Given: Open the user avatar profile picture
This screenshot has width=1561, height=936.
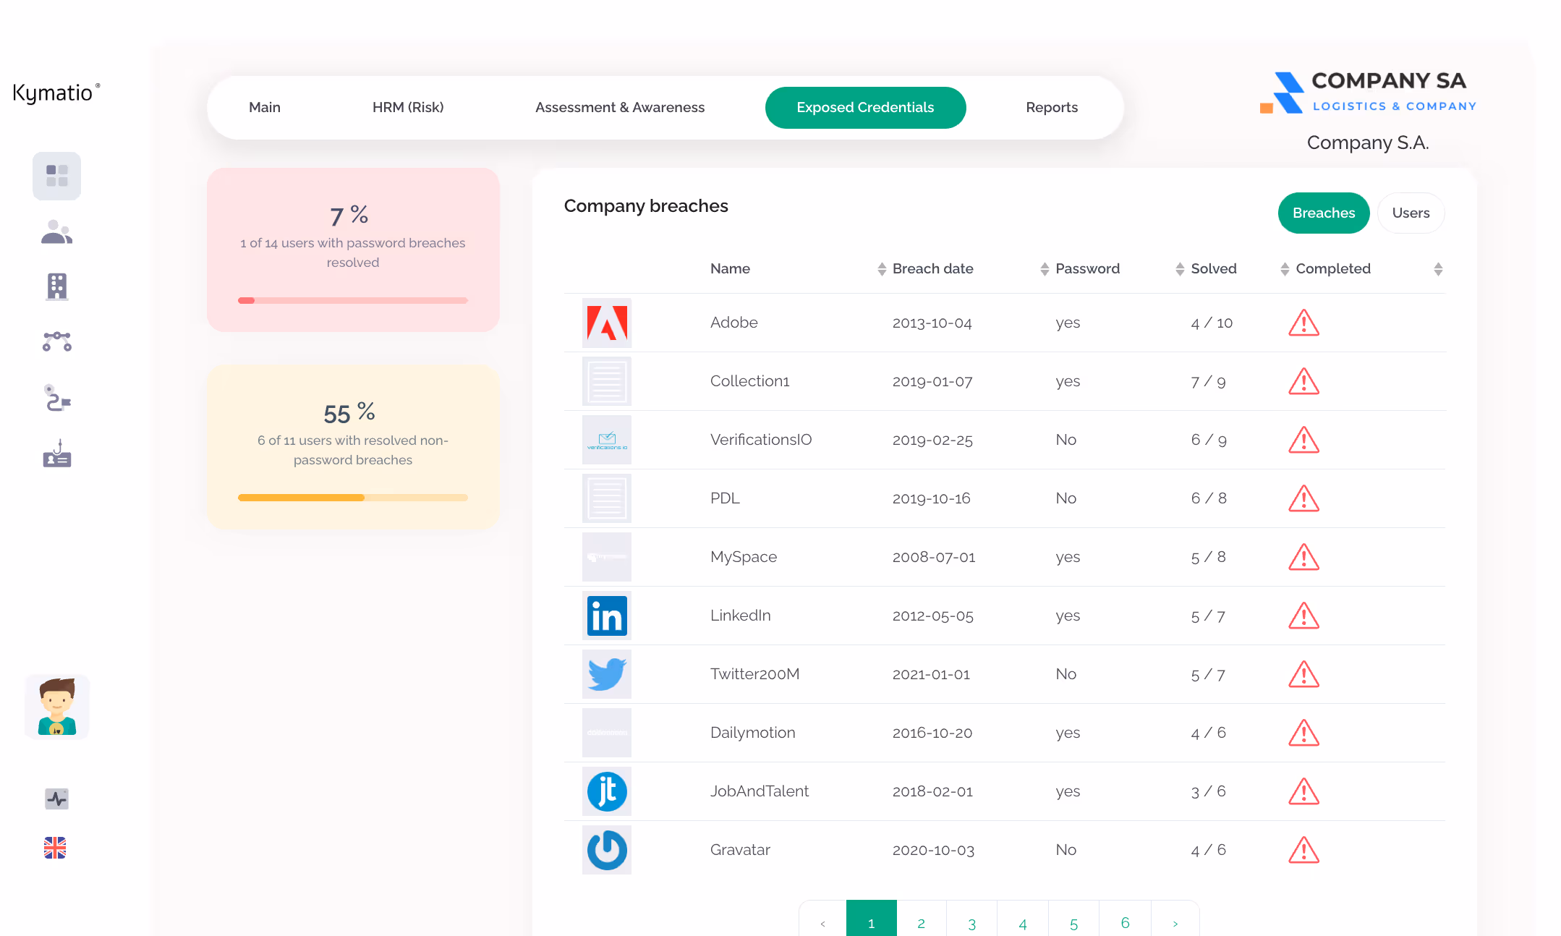Looking at the screenshot, I should (57, 707).
